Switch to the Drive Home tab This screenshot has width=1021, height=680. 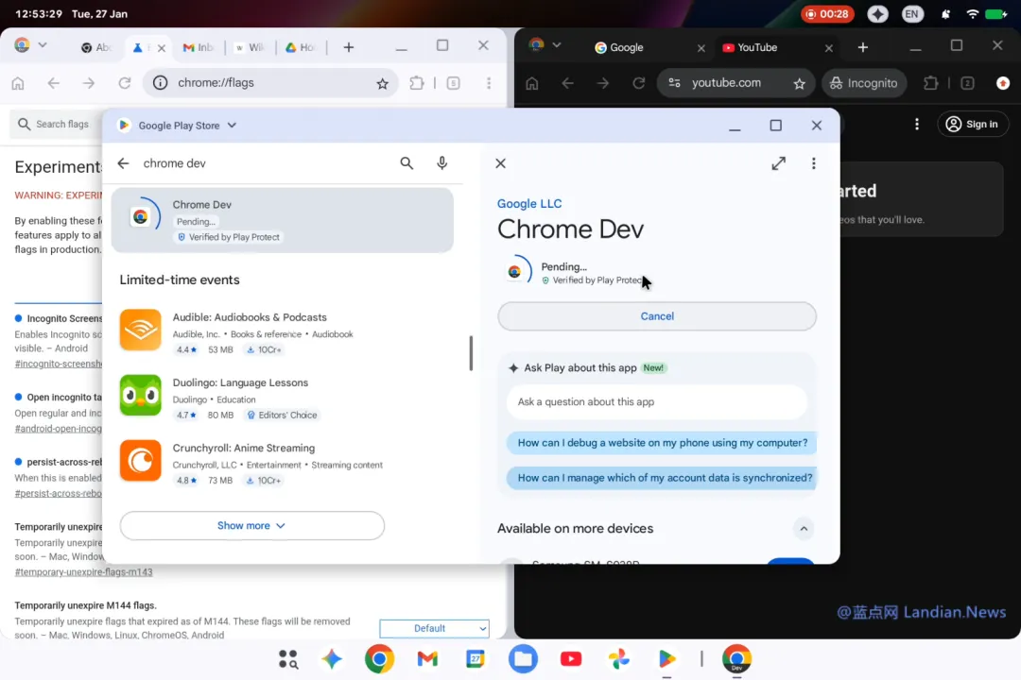(x=301, y=47)
